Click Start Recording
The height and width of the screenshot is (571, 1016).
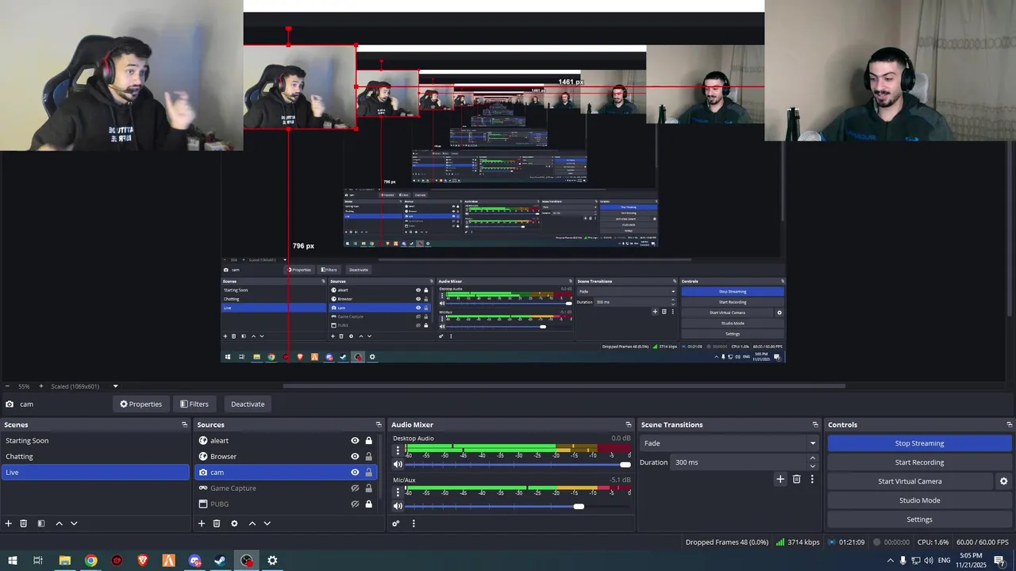919,462
